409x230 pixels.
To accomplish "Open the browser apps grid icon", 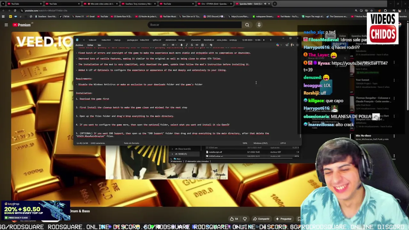I will pyautogui.click(x=3, y=17).
